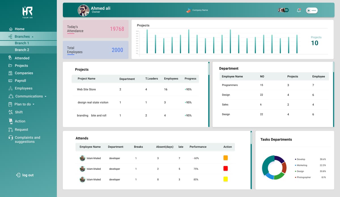Select Branch 1 in the sidebar
This screenshot has width=340, height=197.
(22, 43)
